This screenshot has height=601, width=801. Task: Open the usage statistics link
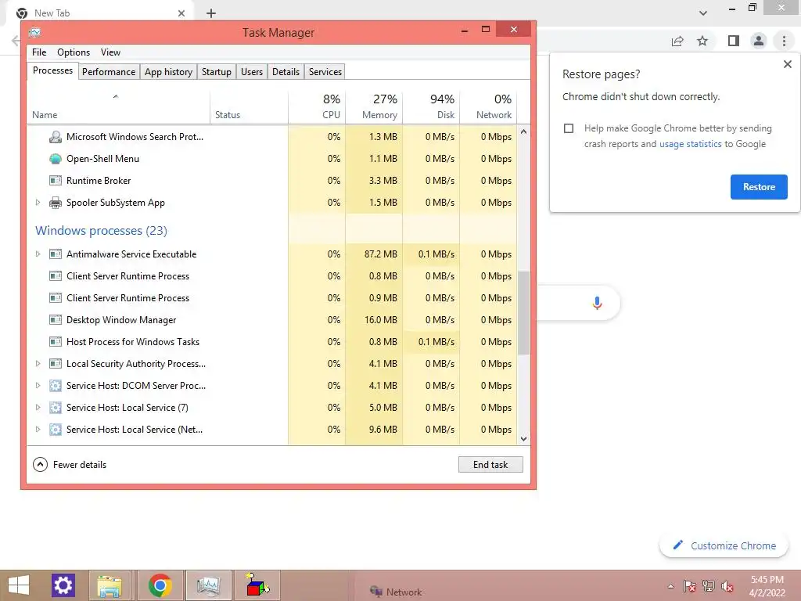(690, 144)
